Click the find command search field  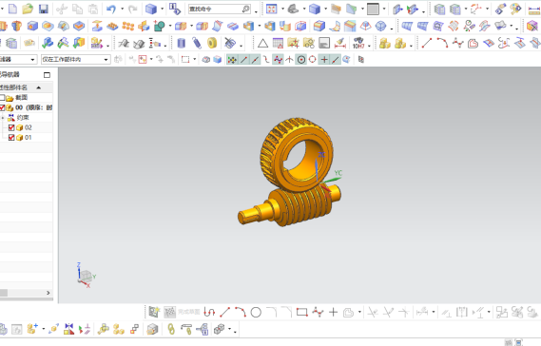coord(219,10)
